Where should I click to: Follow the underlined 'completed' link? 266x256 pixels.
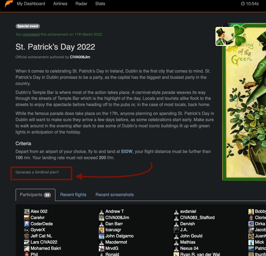pos(31,34)
